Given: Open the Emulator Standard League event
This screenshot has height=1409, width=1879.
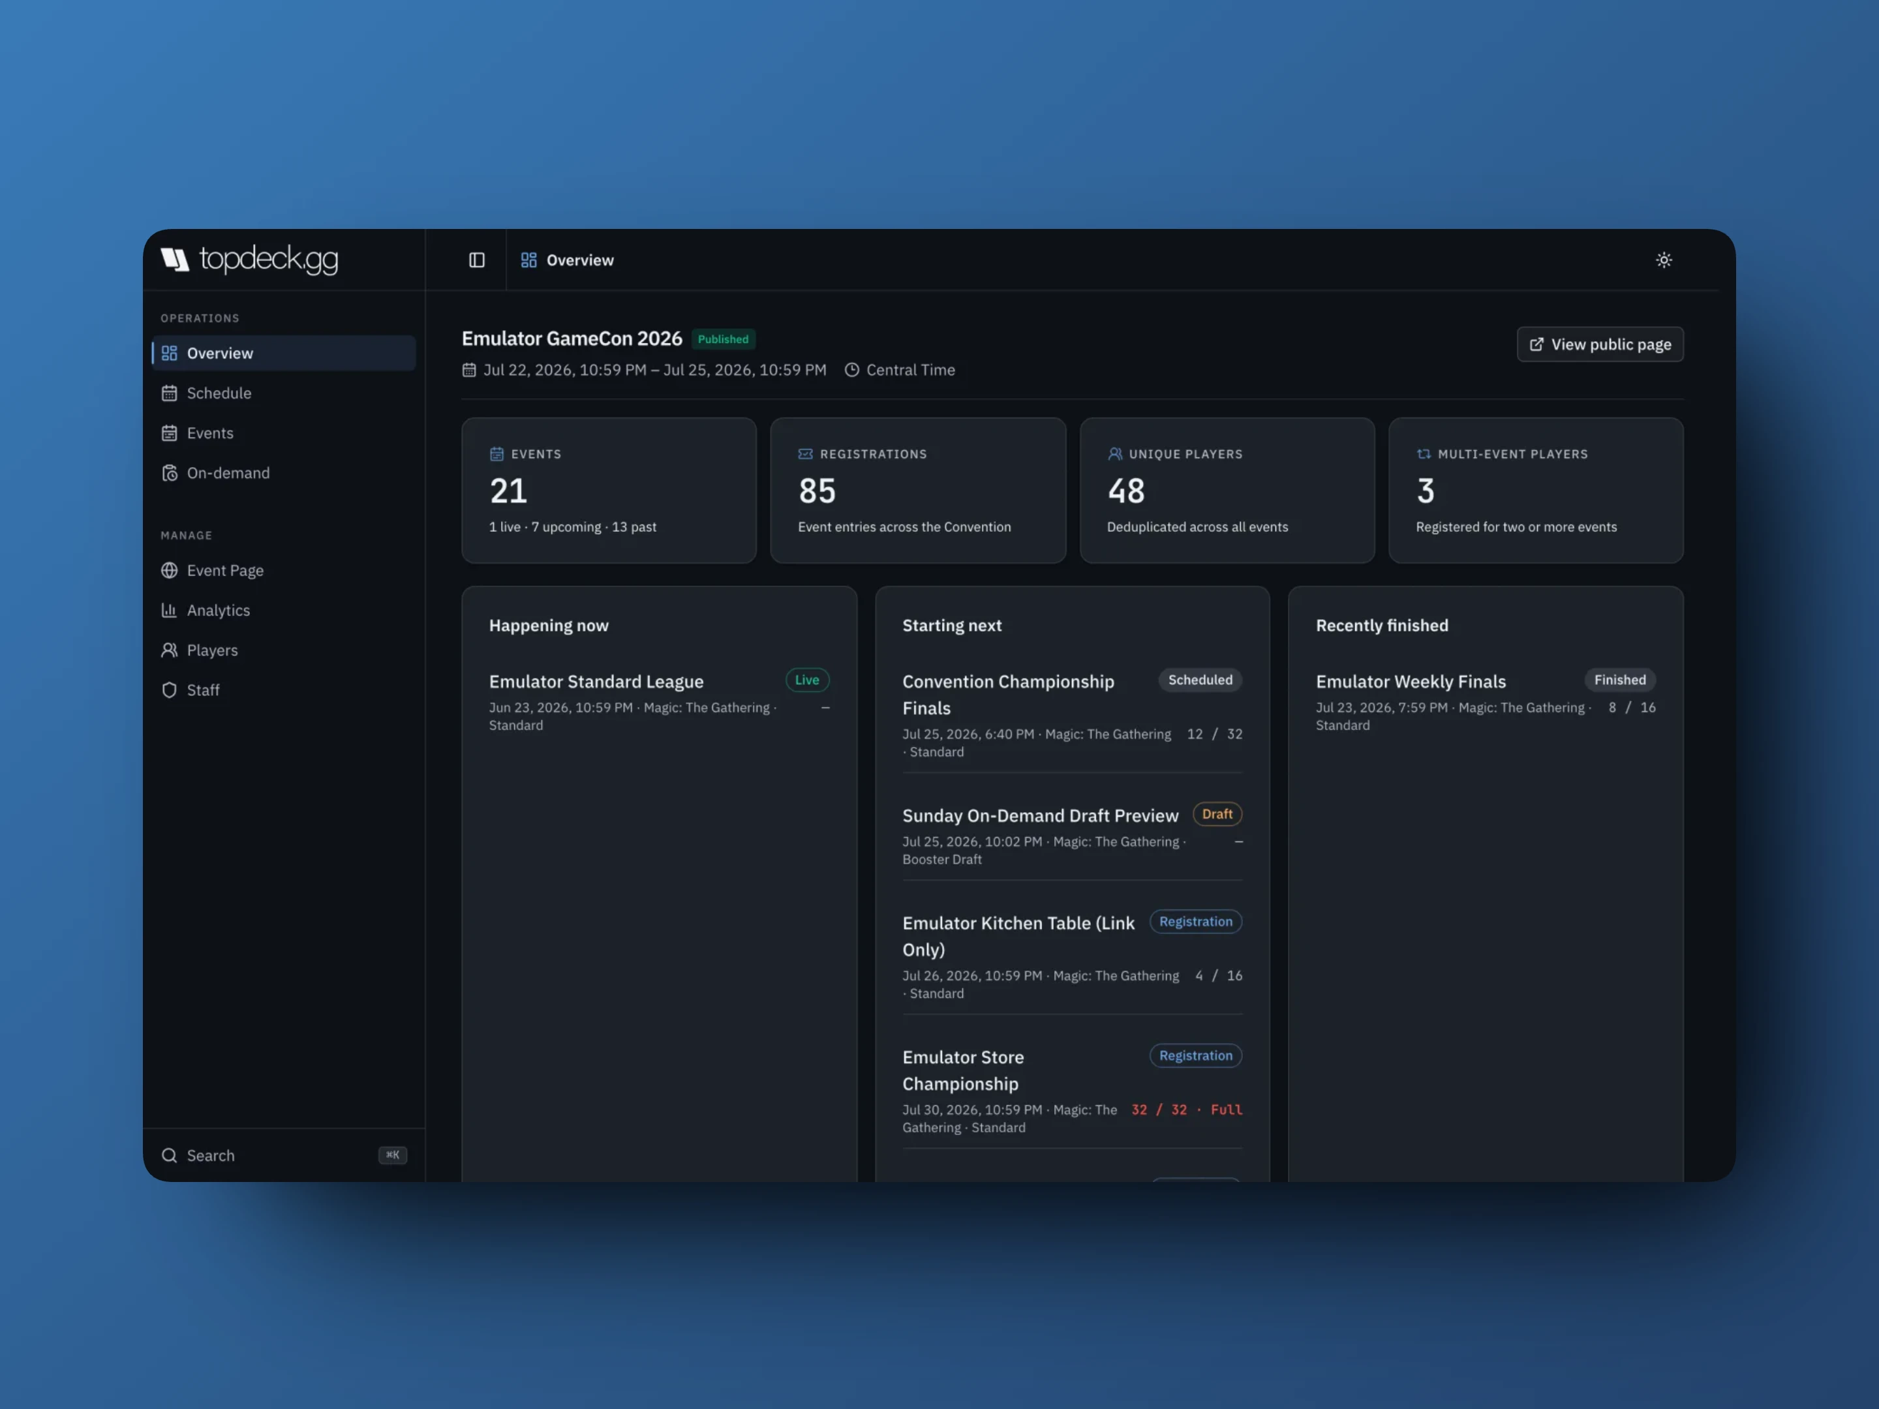Looking at the screenshot, I should (596, 682).
